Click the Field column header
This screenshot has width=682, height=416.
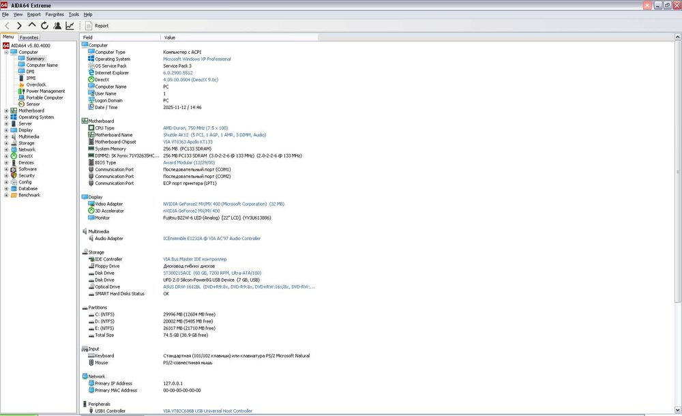[x=120, y=38]
